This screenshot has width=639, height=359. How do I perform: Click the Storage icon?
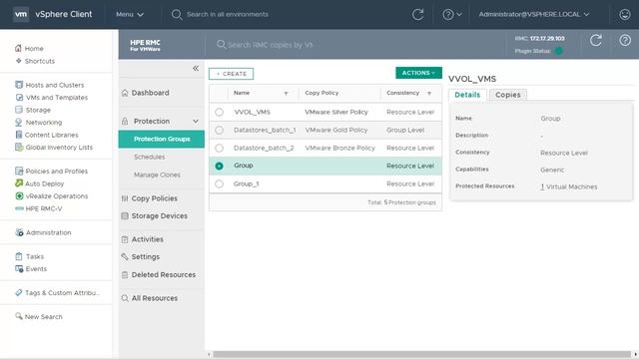[19, 110]
